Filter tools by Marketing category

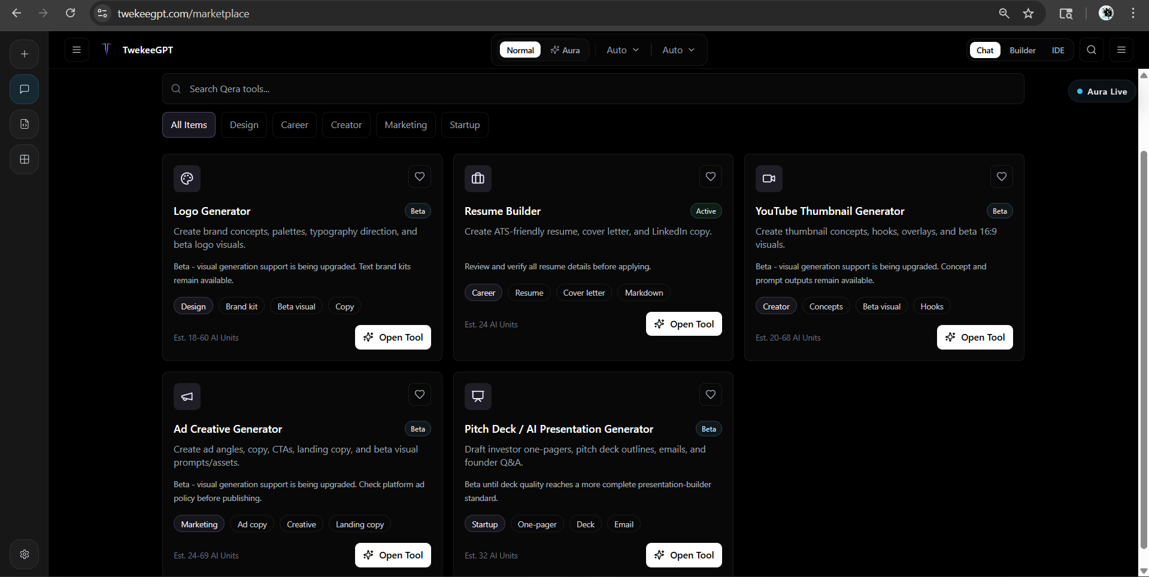[x=406, y=124]
